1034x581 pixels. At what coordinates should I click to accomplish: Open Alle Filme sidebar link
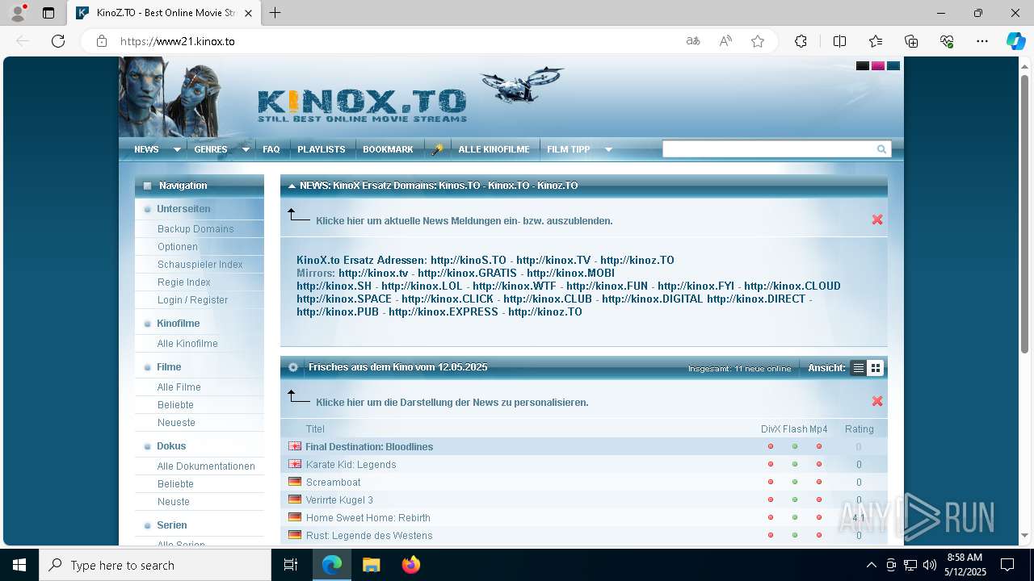pos(179,387)
